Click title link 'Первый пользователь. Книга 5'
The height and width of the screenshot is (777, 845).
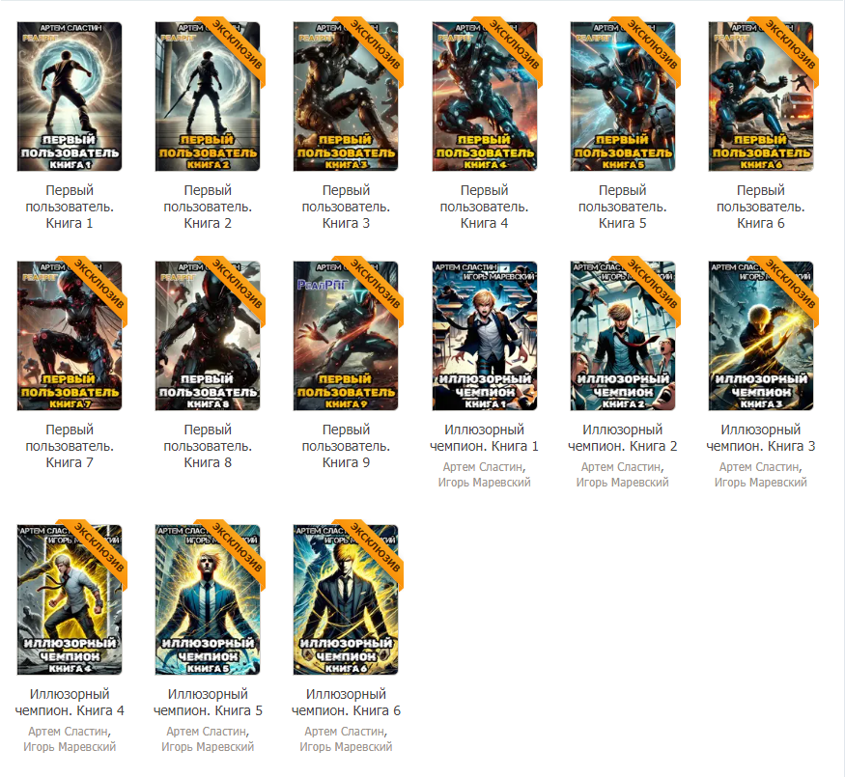pyautogui.click(x=623, y=207)
